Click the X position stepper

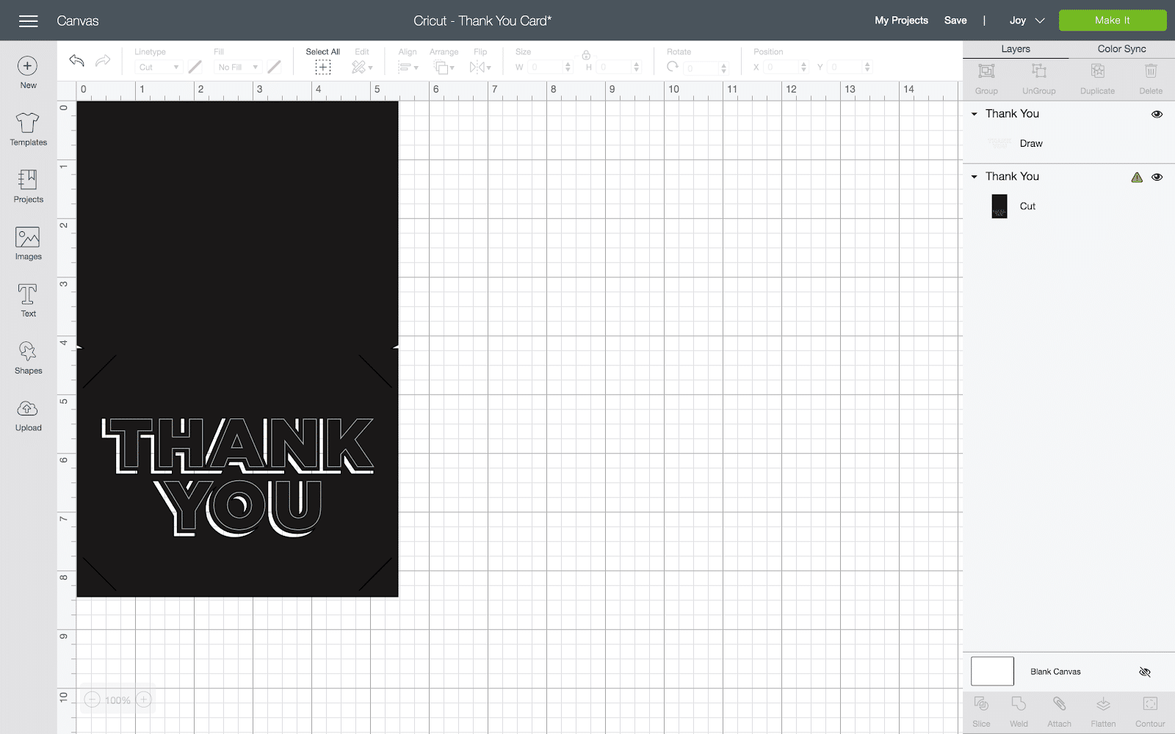pos(803,67)
